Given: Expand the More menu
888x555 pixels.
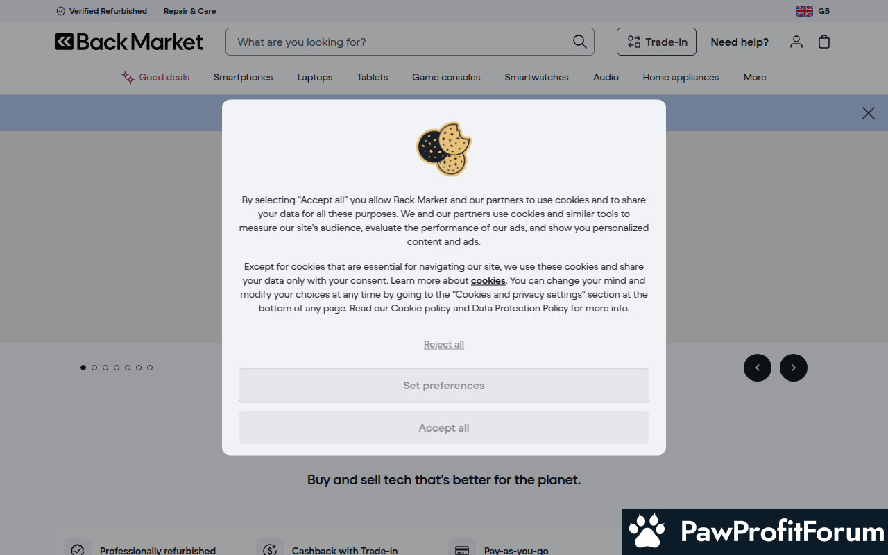Looking at the screenshot, I should pos(755,77).
